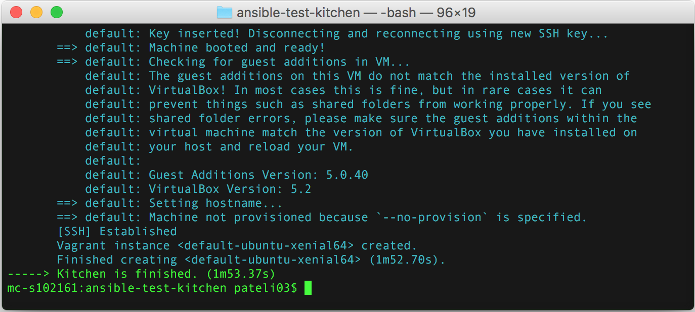Click 'Vagrant instance <default-ubuntu-xenial64> created.' line
Image resolution: width=695 pixels, height=312 pixels.
pyautogui.click(x=237, y=246)
